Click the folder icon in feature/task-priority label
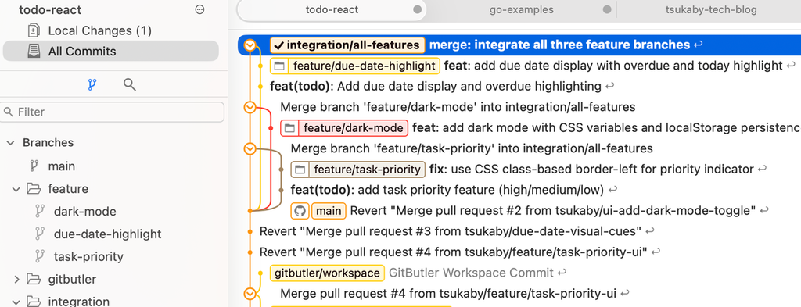Viewport: 801px width, 307px height. (300, 170)
